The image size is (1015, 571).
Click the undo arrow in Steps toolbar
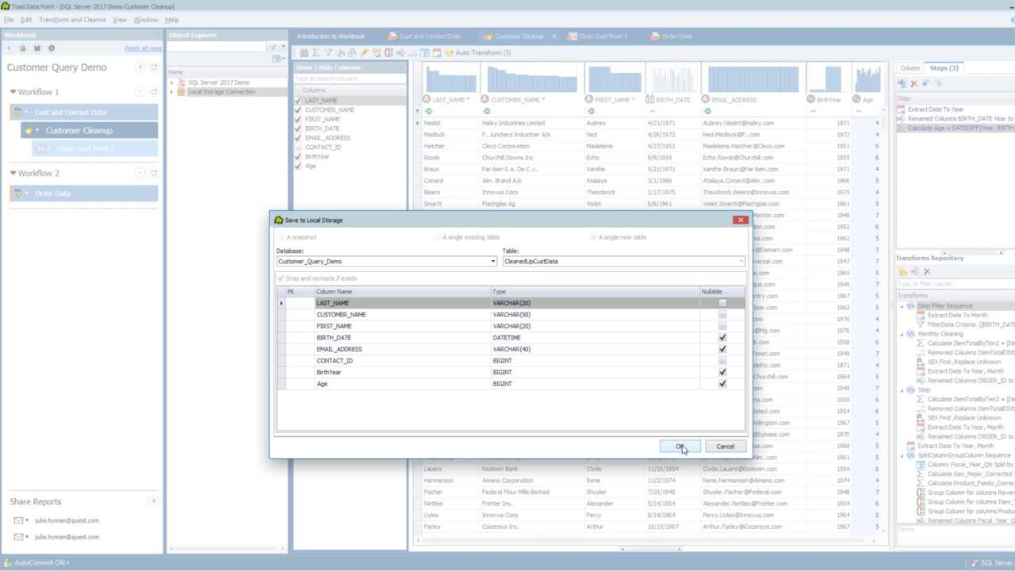click(x=925, y=83)
